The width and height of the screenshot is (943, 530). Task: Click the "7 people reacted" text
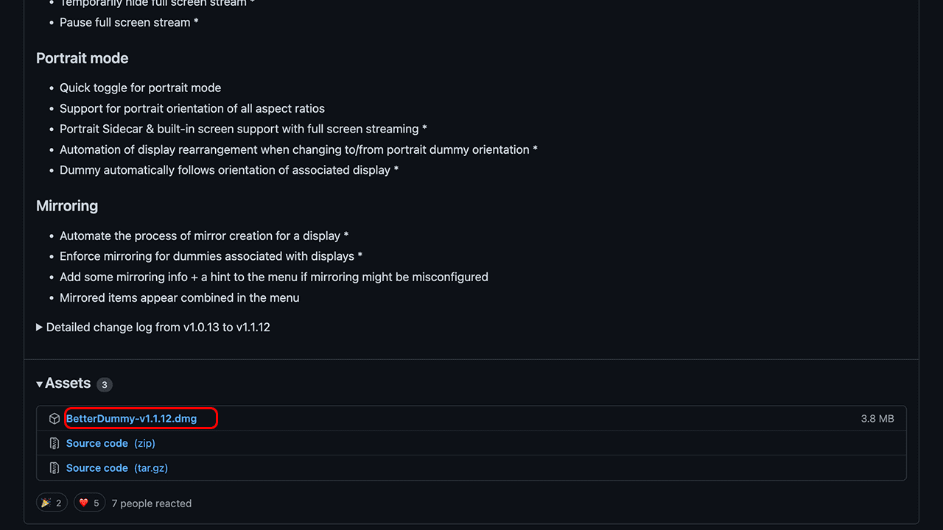(x=151, y=504)
